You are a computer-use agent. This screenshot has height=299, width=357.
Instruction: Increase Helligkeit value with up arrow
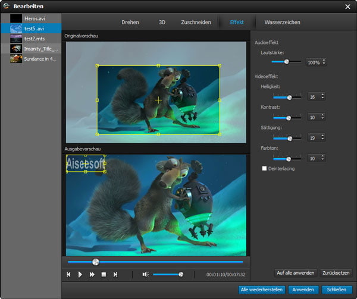(322, 95)
